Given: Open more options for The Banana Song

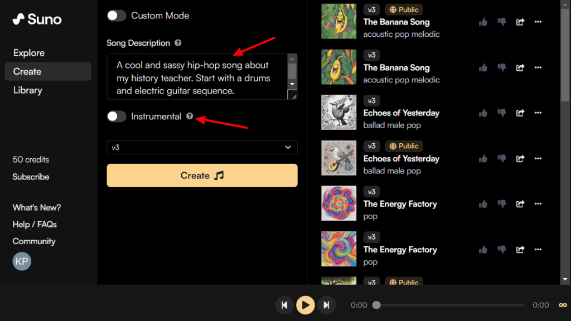Looking at the screenshot, I should [x=538, y=22].
